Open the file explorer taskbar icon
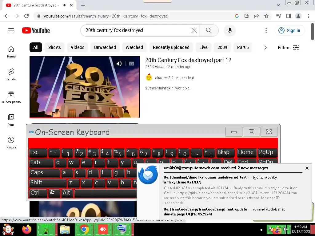315x236 pixels. point(65,230)
